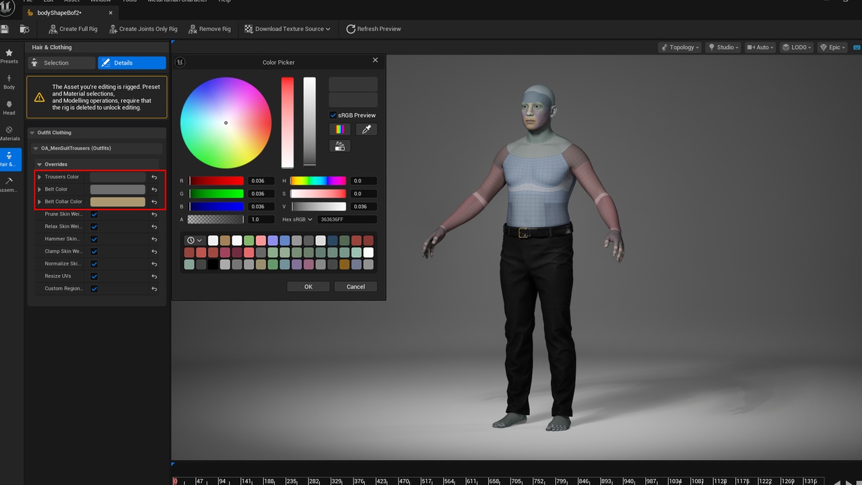The width and height of the screenshot is (862, 485).
Task: Open the Head sidebar panel
Action: [x=9, y=108]
